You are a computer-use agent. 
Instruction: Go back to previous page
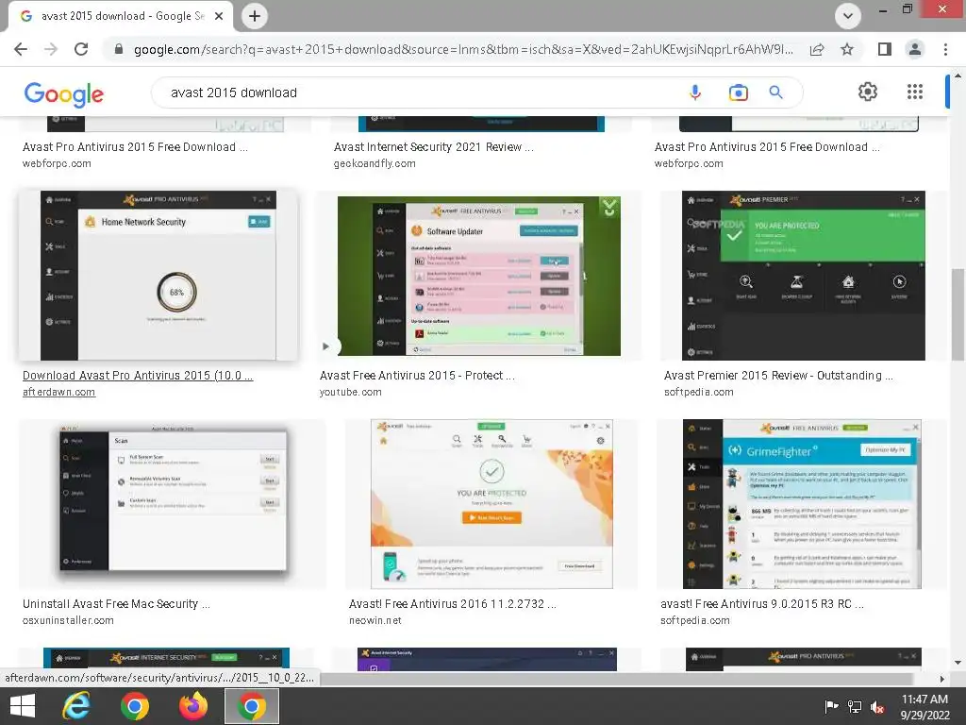coord(21,49)
